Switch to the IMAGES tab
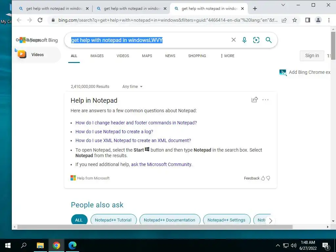336x252 pixels. click(97, 56)
